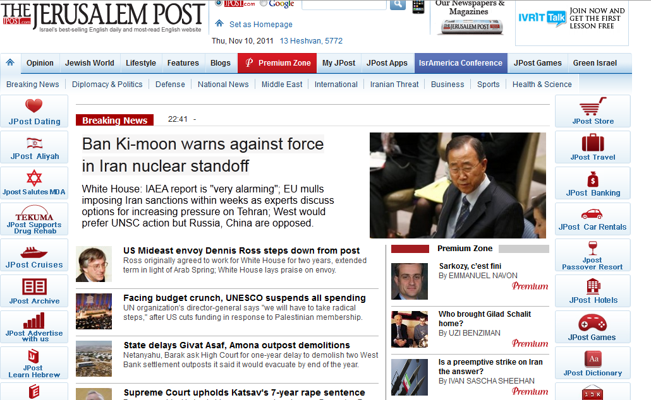
Task: Open the Ban Ki-moon warns headline
Action: click(x=203, y=155)
